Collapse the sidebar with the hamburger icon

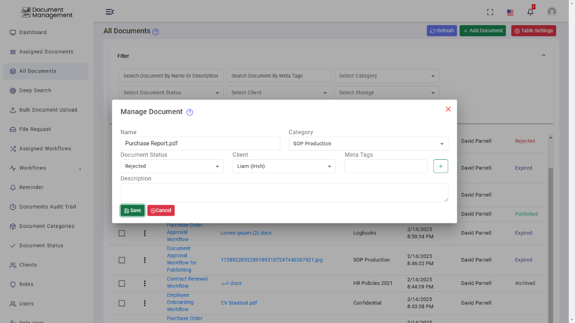(110, 12)
